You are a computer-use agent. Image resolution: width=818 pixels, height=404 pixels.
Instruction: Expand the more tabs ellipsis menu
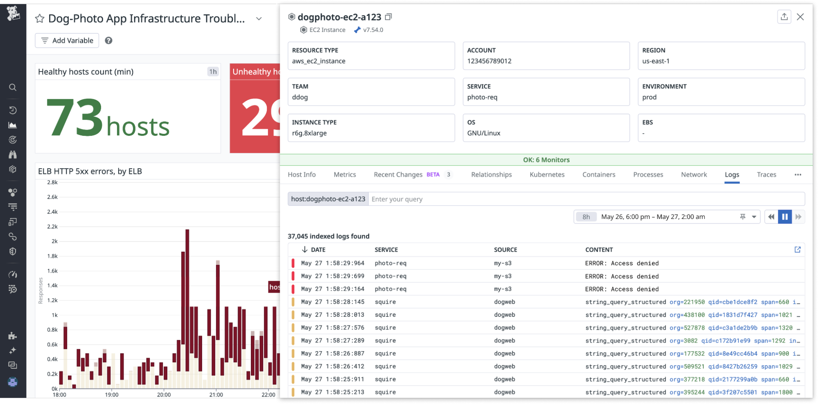click(798, 175)
